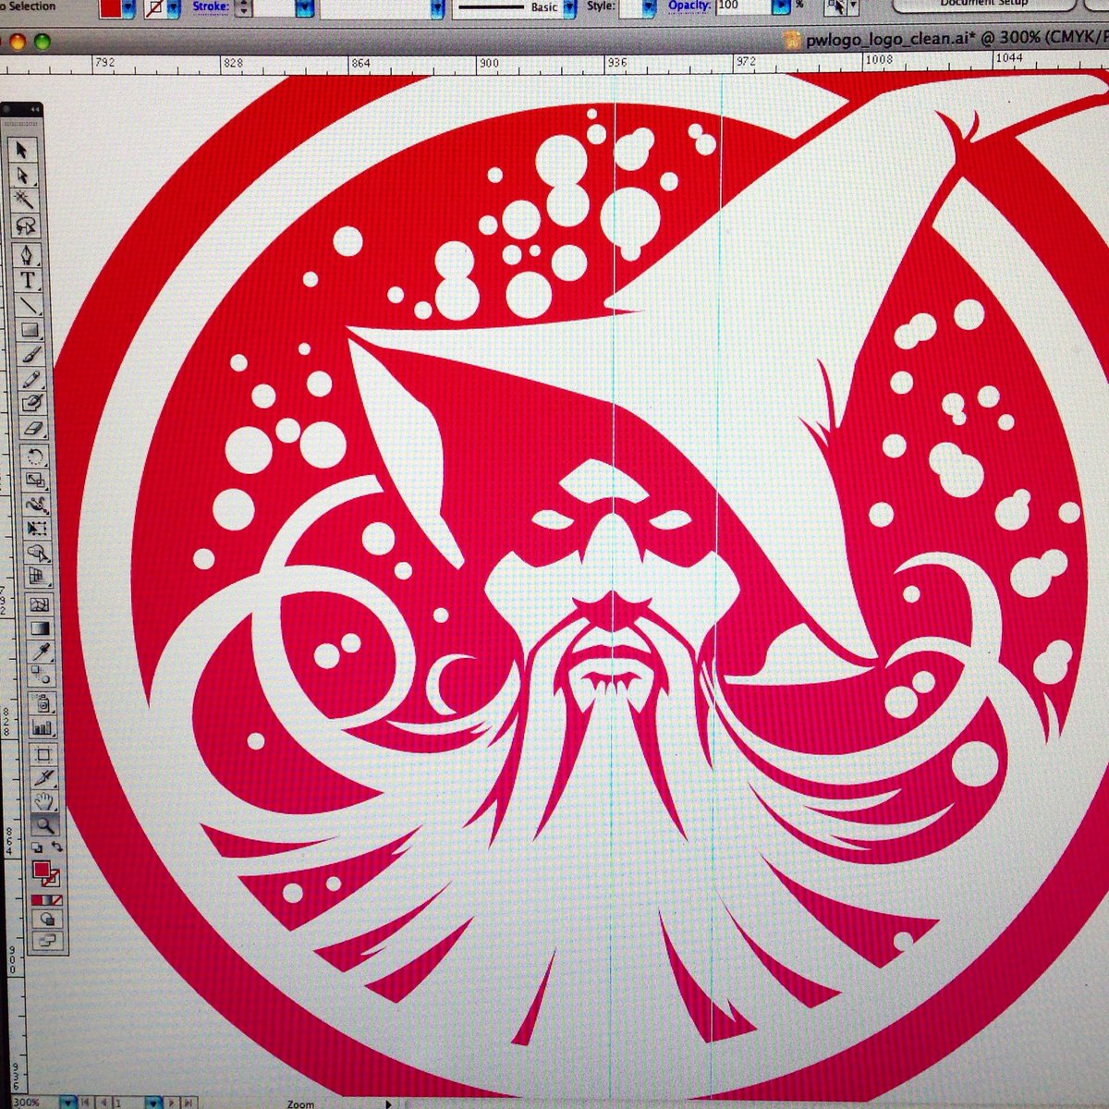Select the Perspective Grid tool

tap(40, 577)
